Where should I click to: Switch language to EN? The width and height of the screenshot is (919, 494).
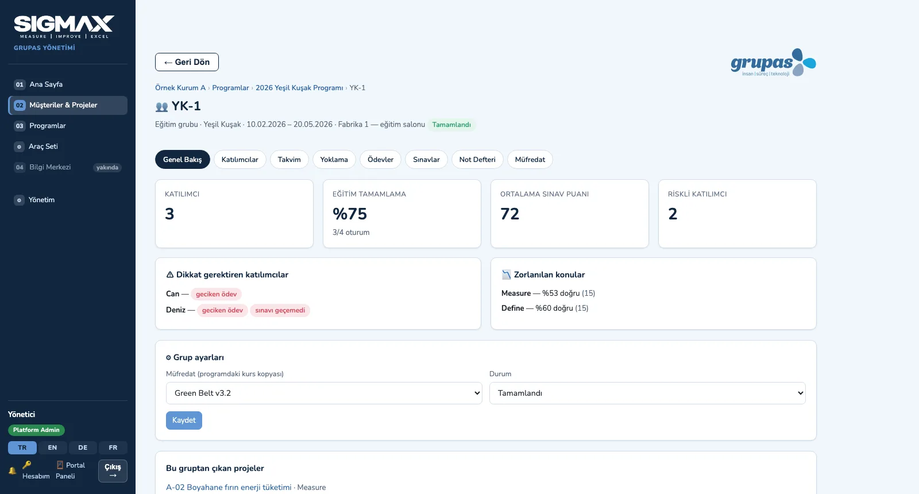52,447
